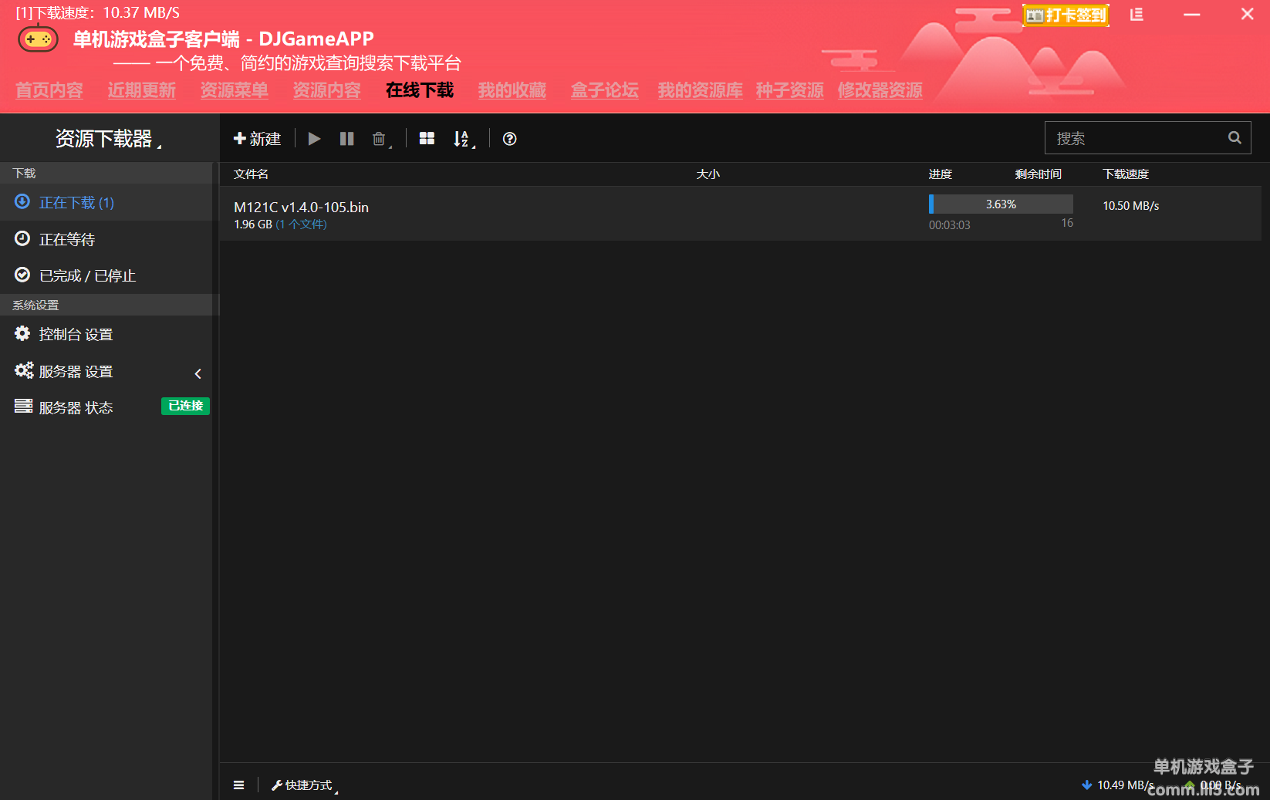Sort by 文件名 column header
Screen dimensions: 1270x800
pos(252,174)
